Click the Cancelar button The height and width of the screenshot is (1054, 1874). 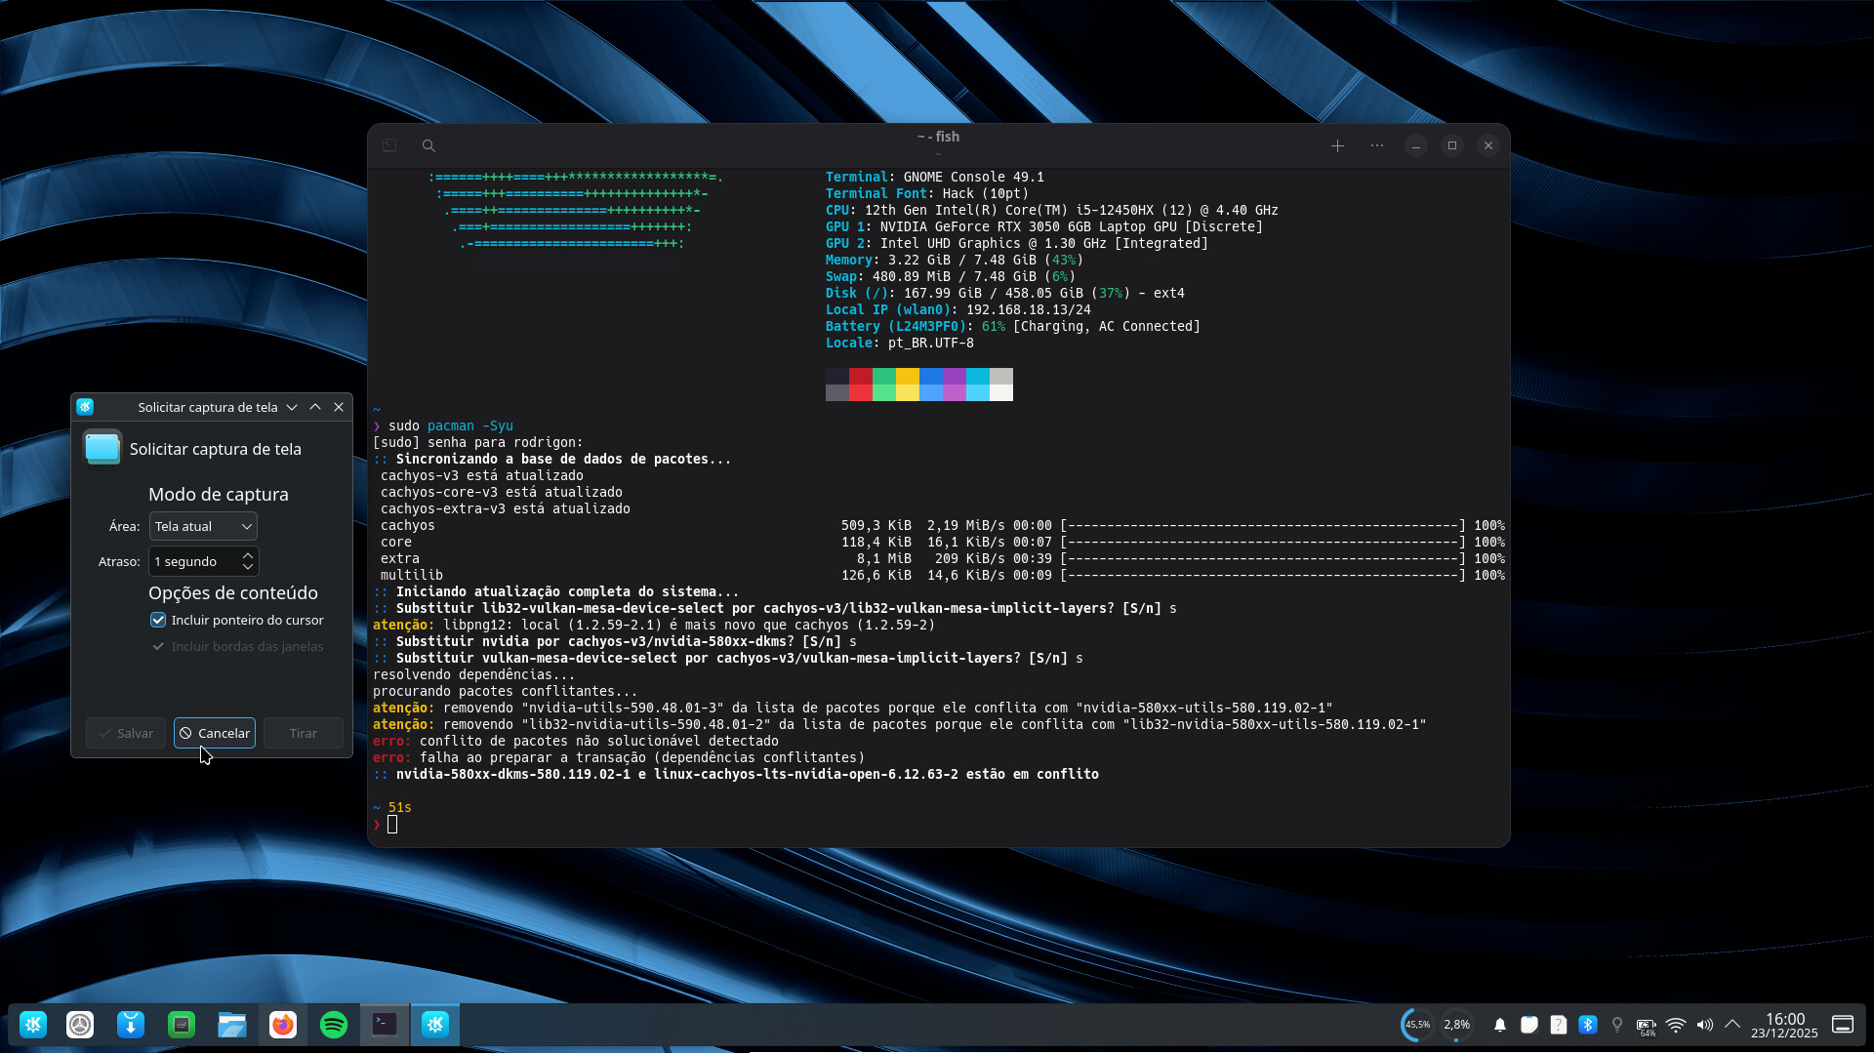(215, 734)
